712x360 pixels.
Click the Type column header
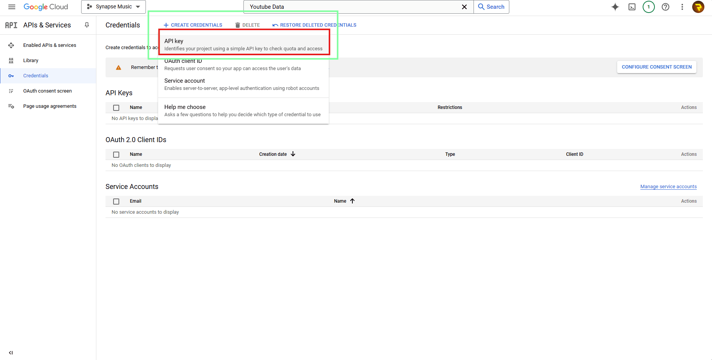coord(450,154)
